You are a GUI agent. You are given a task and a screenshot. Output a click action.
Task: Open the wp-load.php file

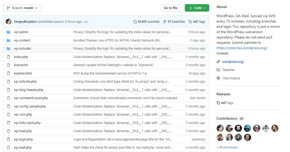coord(23,131)
